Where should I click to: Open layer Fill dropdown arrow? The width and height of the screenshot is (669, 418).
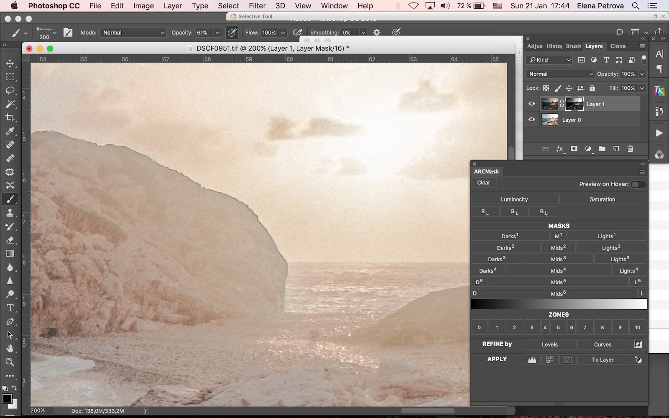(x=642, y=88)
